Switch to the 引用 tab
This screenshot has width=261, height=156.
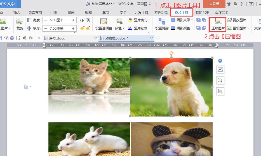pos(54,13)
